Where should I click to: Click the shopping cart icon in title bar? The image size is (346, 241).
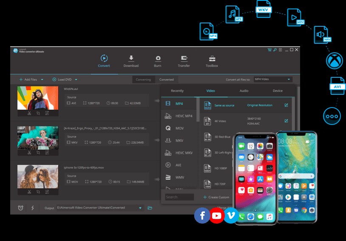click(269, 50)
